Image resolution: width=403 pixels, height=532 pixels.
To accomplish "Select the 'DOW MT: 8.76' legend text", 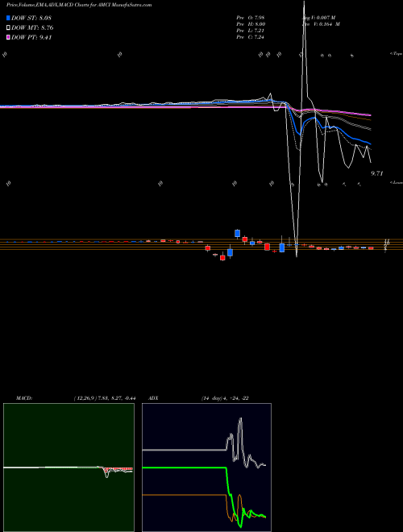I will 32,28.
